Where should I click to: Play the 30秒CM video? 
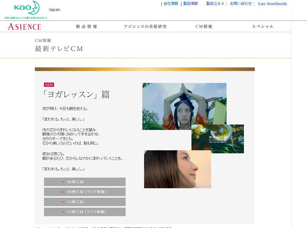click(85, 182)
